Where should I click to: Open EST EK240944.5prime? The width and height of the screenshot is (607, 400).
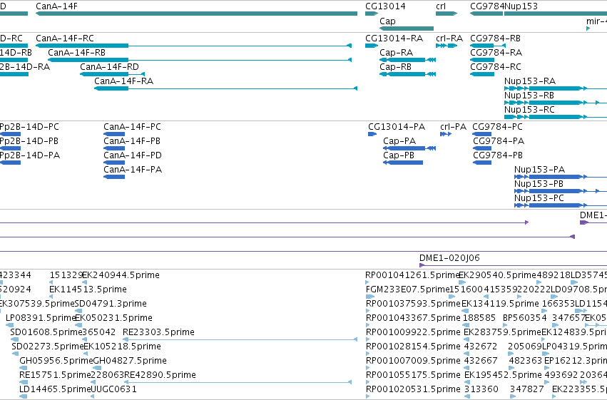click(121, 275)
